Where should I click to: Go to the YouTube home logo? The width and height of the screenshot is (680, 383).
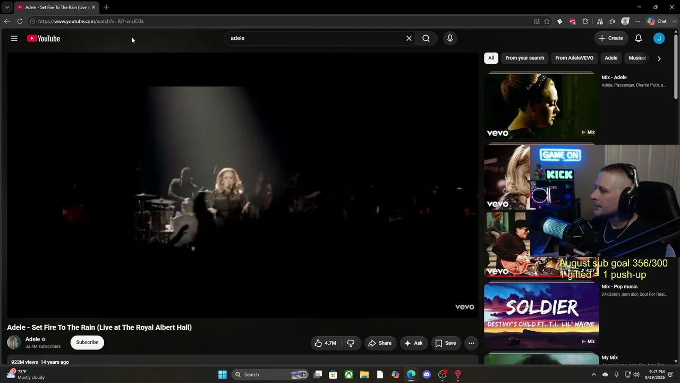pos(44,38)
